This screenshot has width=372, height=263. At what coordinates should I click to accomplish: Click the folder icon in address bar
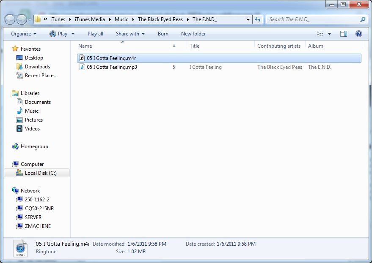38,19
